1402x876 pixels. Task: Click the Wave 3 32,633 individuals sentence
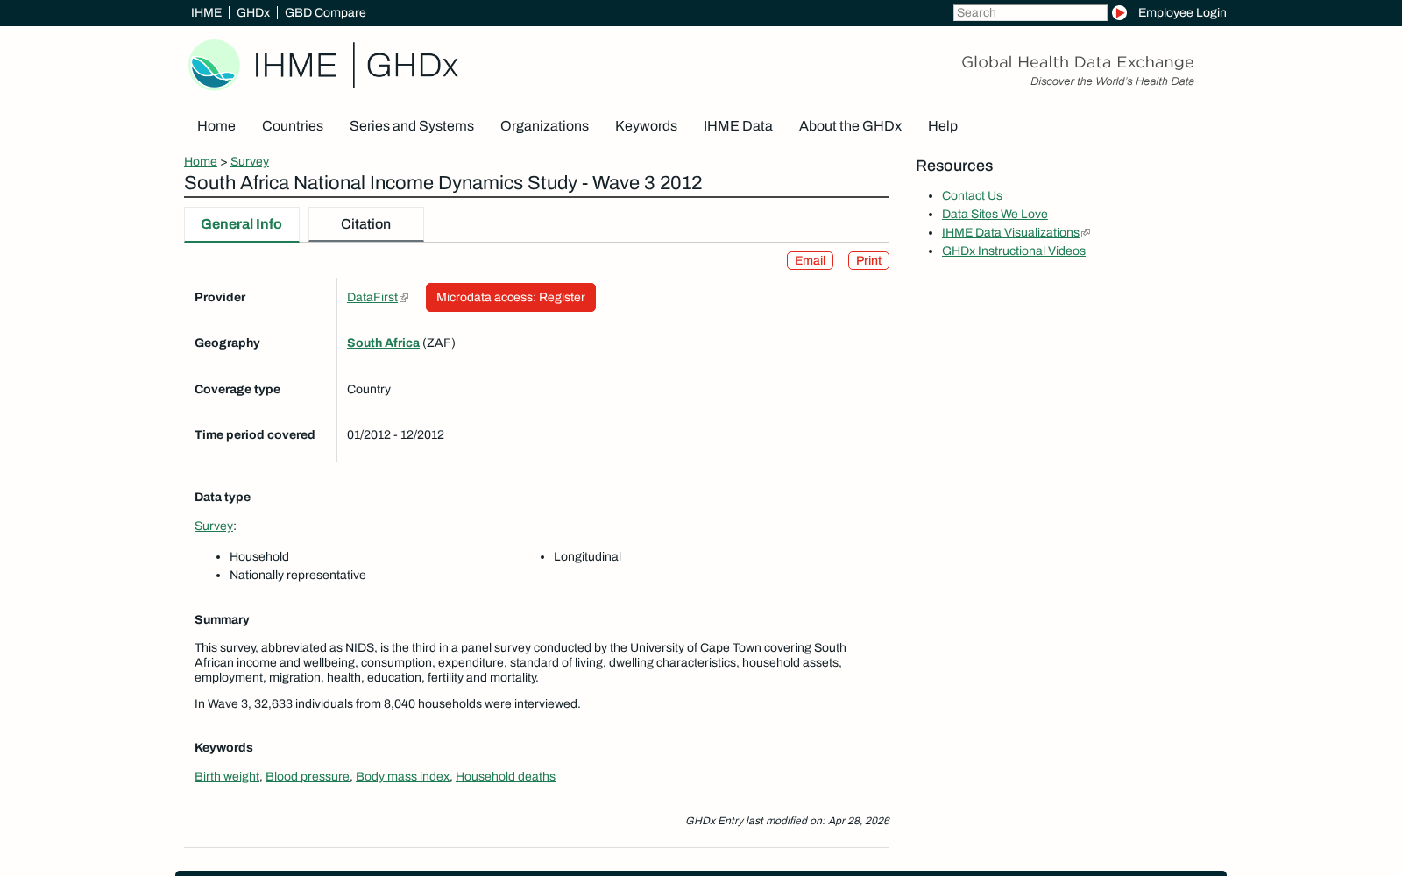(387, 703)
